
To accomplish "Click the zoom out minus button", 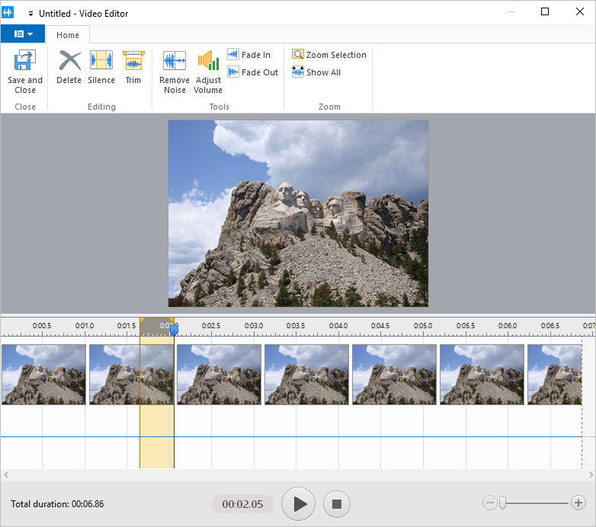I will click(x=490, y=503).
